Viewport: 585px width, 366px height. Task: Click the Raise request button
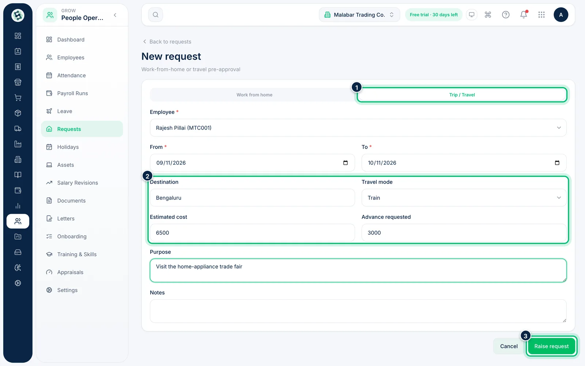click(551, 346)
